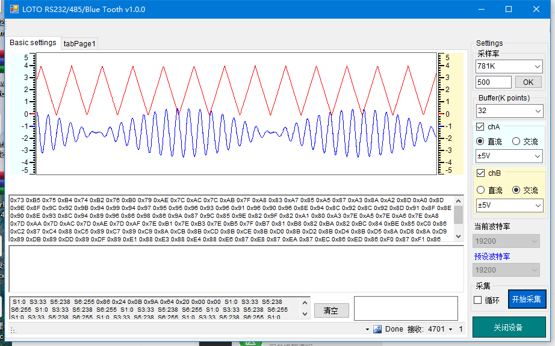The height and width of the screenshot is (346, 555).
Task: Open the 预设波特率 19200 dropdown
Action: click(x=506, y=270)
